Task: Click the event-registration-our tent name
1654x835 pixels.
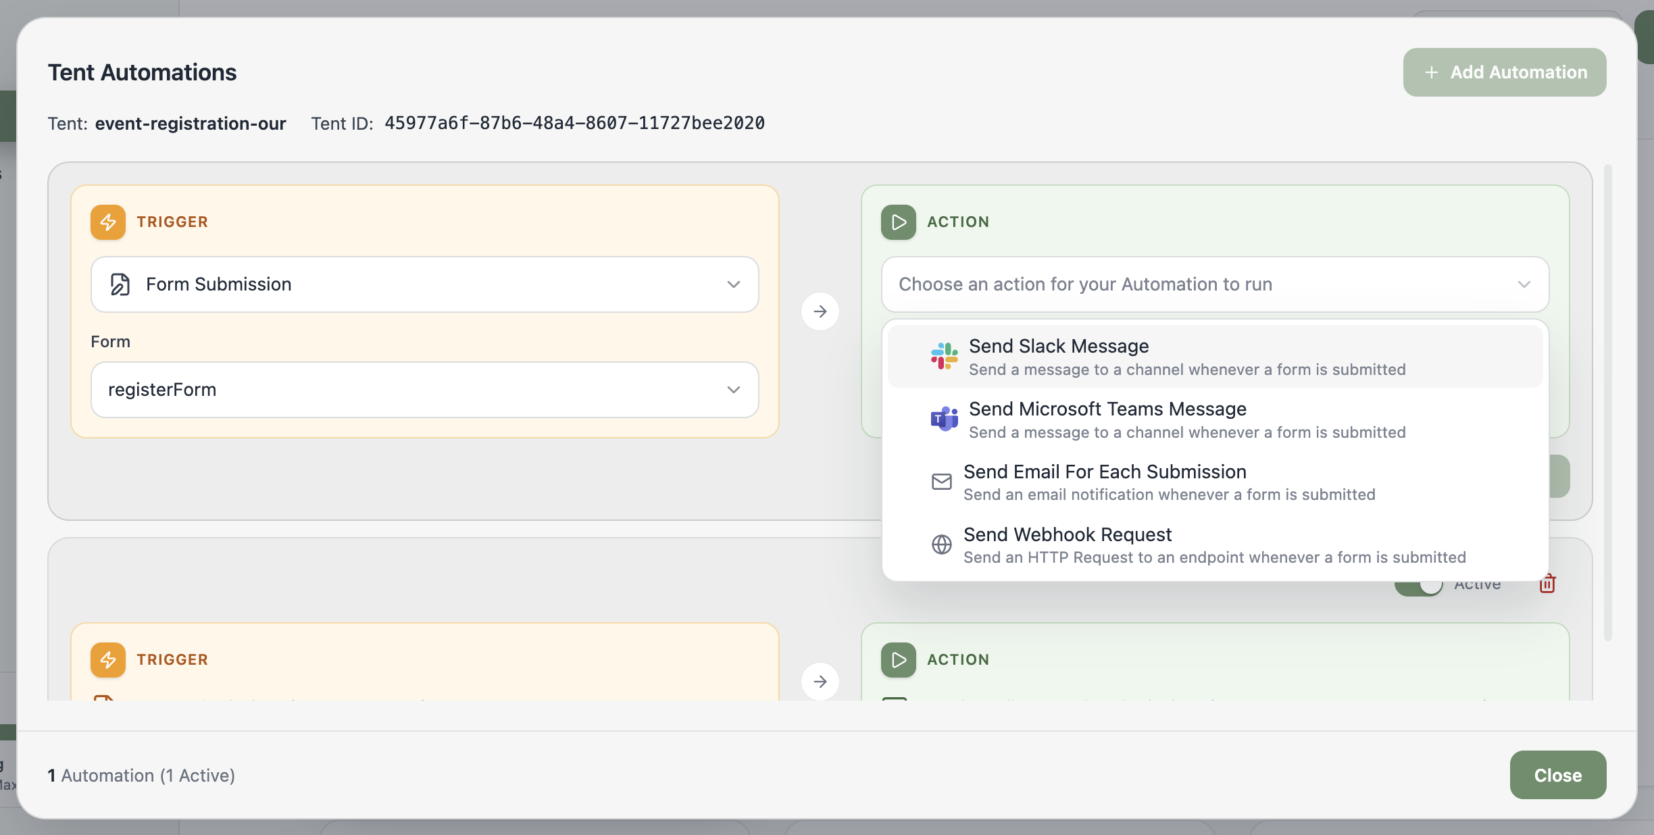Action: pos(191,124)
